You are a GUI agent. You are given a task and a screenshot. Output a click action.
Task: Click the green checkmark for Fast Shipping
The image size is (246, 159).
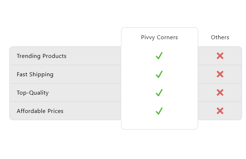click(x=159, y=74)
